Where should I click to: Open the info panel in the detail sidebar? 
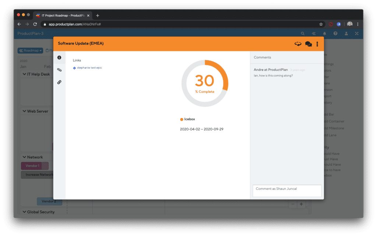pos(59,57)
